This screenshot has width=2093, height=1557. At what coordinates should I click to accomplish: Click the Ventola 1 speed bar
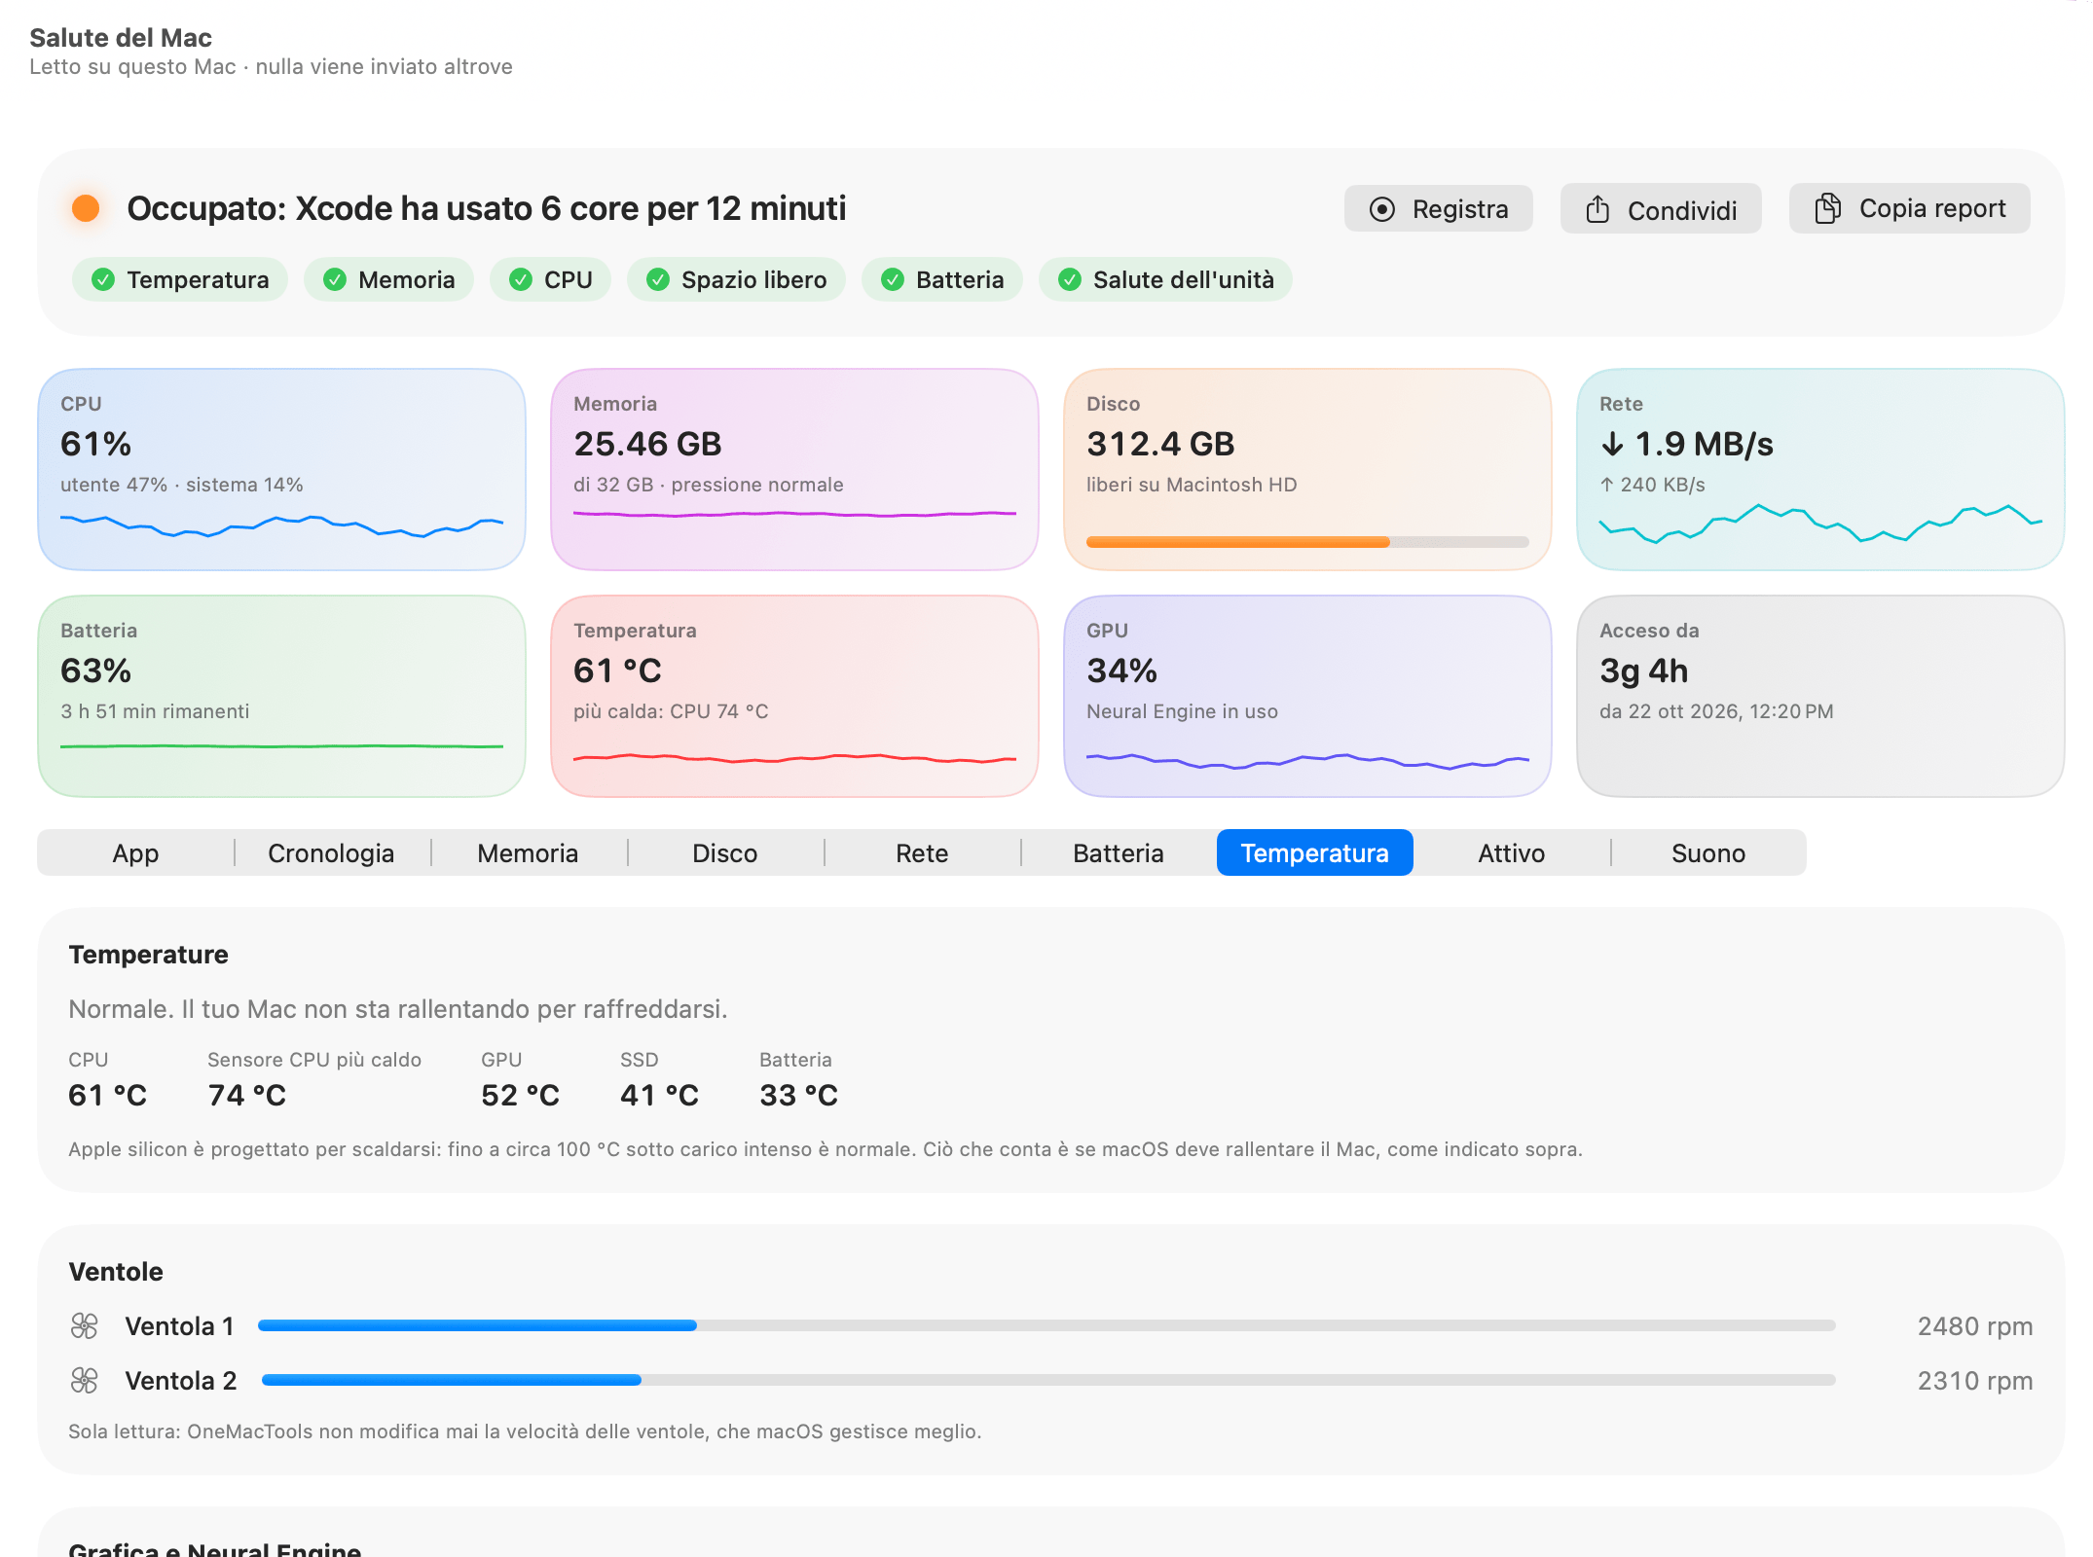coord(1046,1325)
